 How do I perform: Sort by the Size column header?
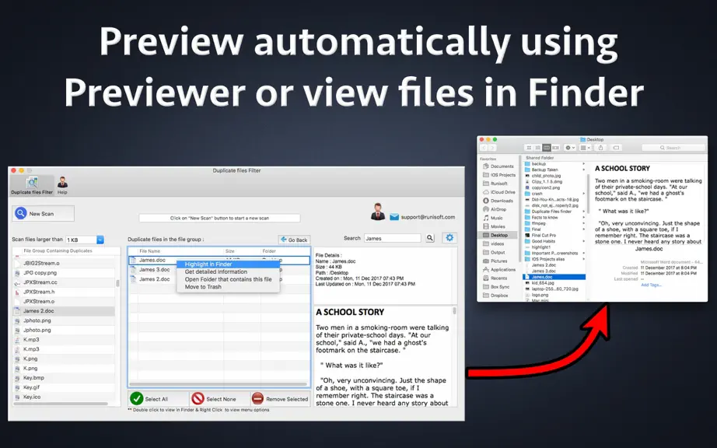(x=242, y=251)
